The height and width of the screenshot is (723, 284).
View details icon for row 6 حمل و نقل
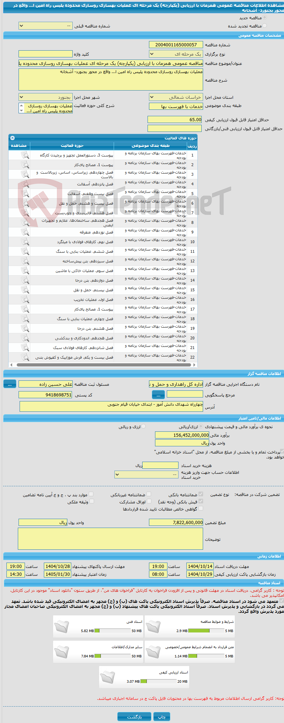point(25,203)
